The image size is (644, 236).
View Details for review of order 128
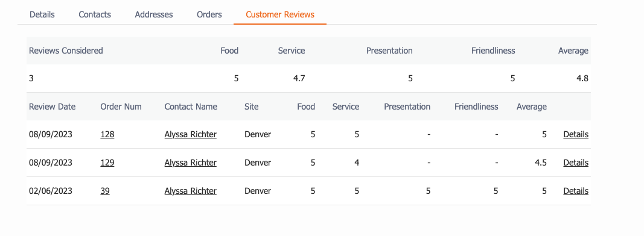coord(576,134)
